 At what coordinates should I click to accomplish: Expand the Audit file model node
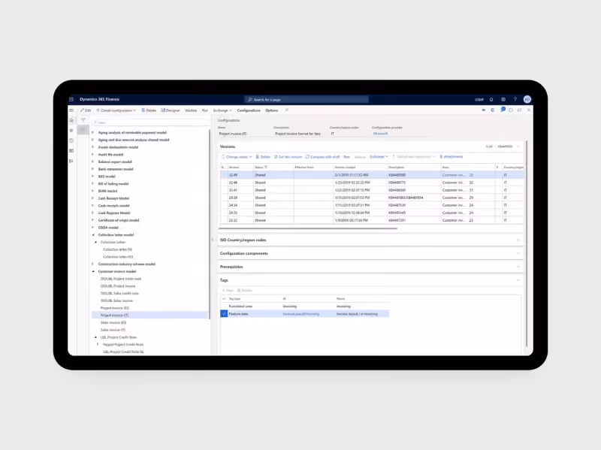tap(92, 155)
